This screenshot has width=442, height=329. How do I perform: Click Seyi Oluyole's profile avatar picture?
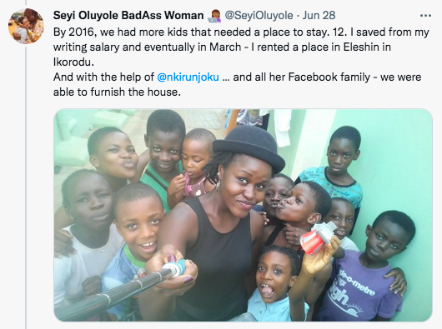point(26,26)
